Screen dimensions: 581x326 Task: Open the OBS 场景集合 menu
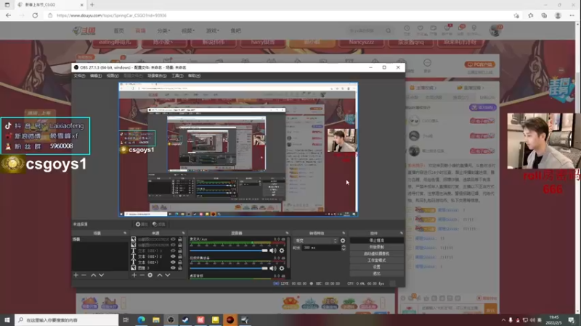point(157,76)
